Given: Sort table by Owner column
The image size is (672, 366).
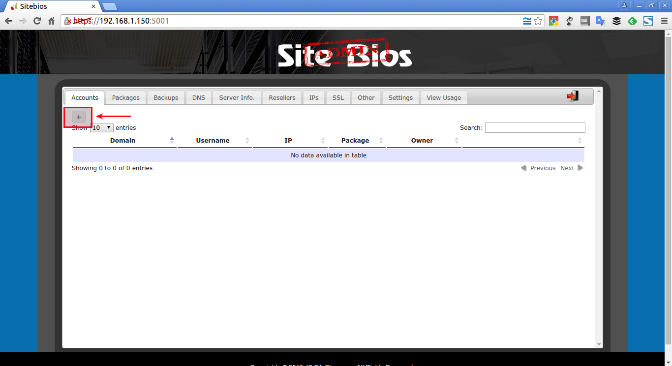Looking at the screenshot, I should [x=424, y=140].
